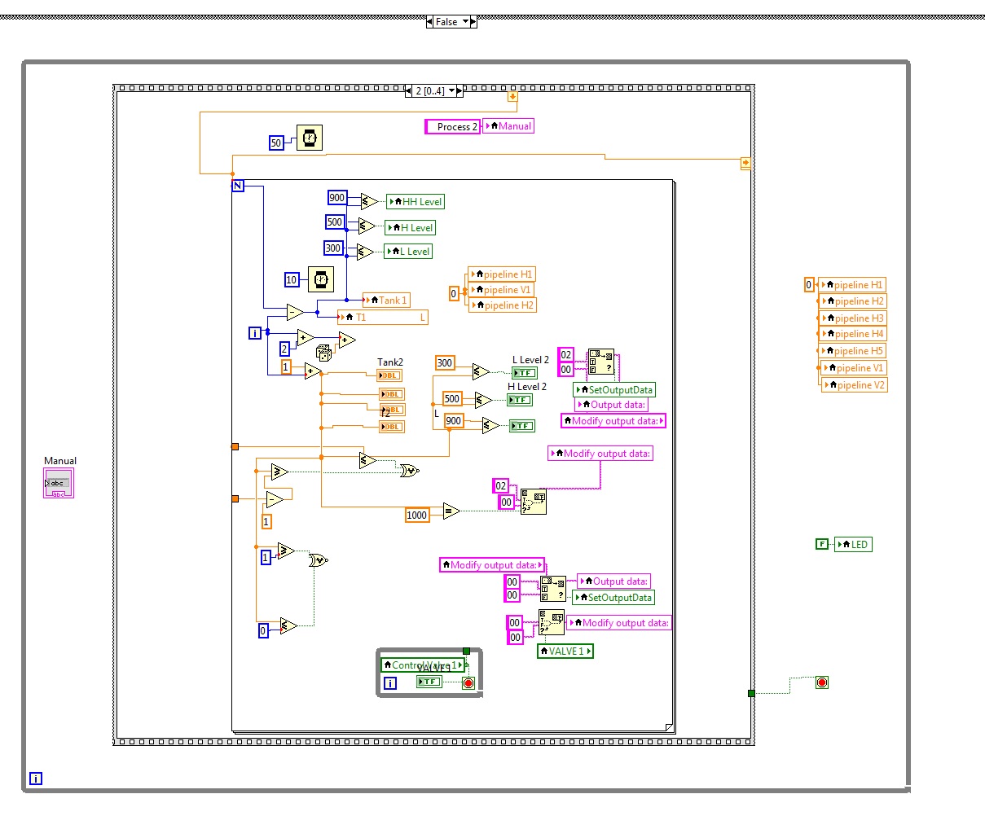Click pipeline H4 local variable on right
Image resolution: width=985 pixels, height=838 pixels.
click(x=853, y=334)
